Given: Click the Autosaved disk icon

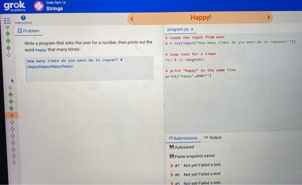Looking at the screenshot, I should point(171,147).
